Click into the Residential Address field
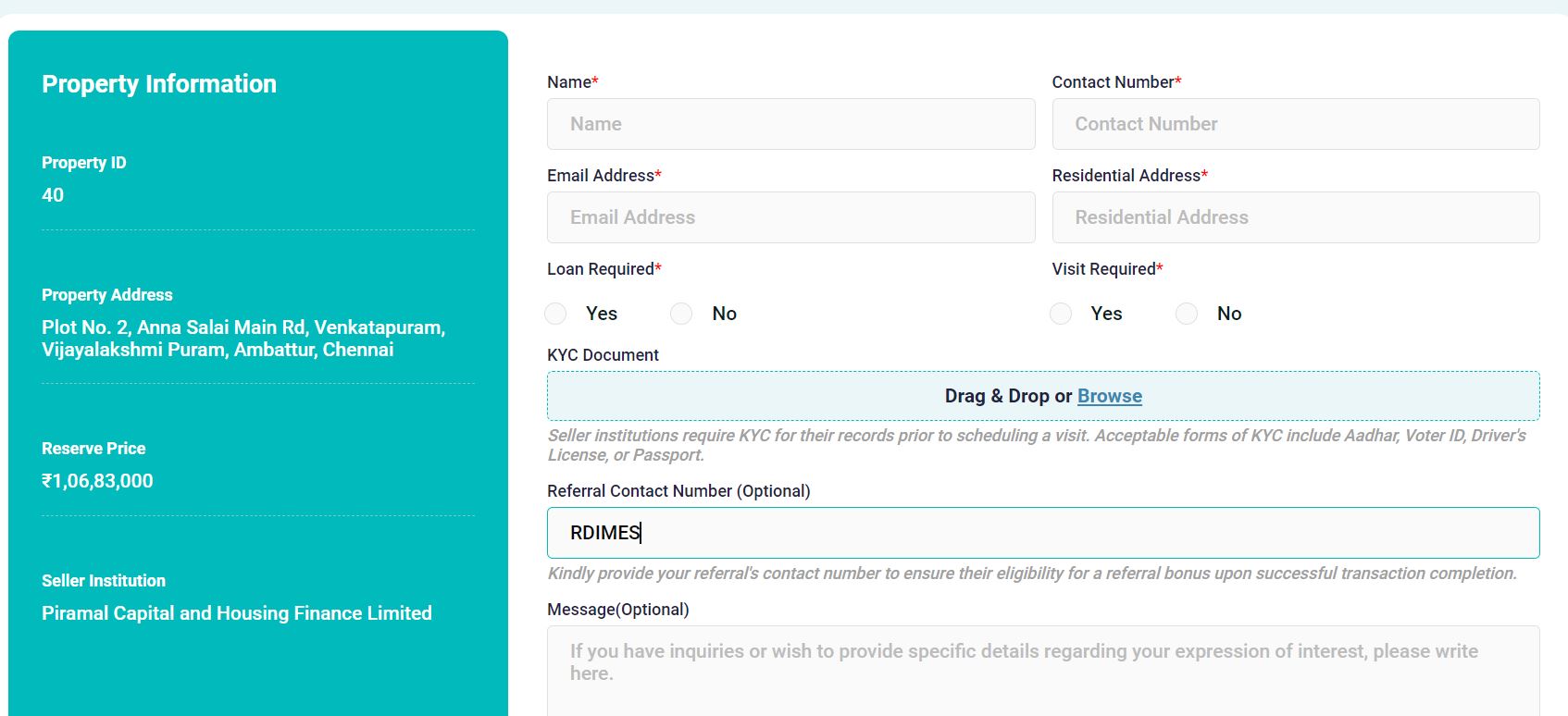This screenshot has width=1568, height=716. (1295, 217)
